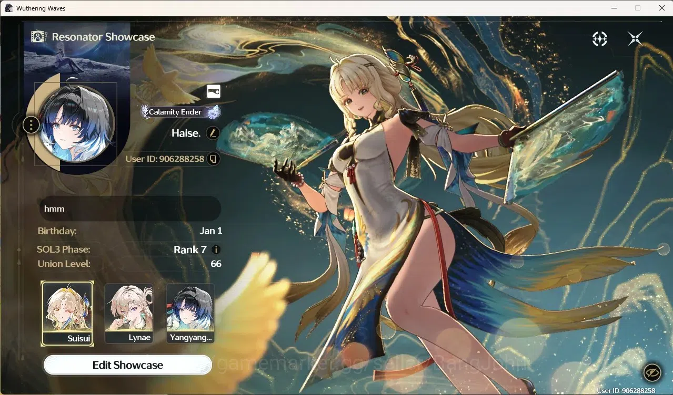Screen dimensions: 673x395
Task: Click the Edit Showcase button
Action: tap(128, 365)
